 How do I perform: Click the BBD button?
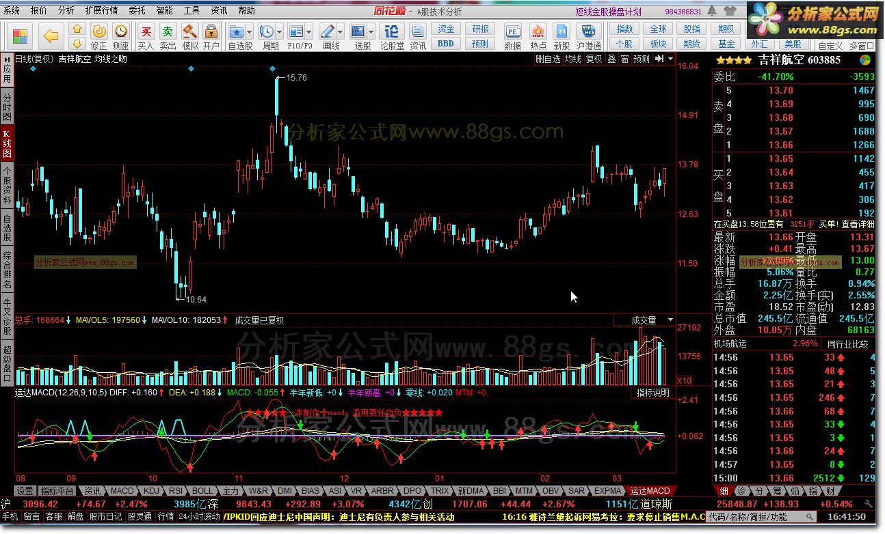[x=446, y=43]
